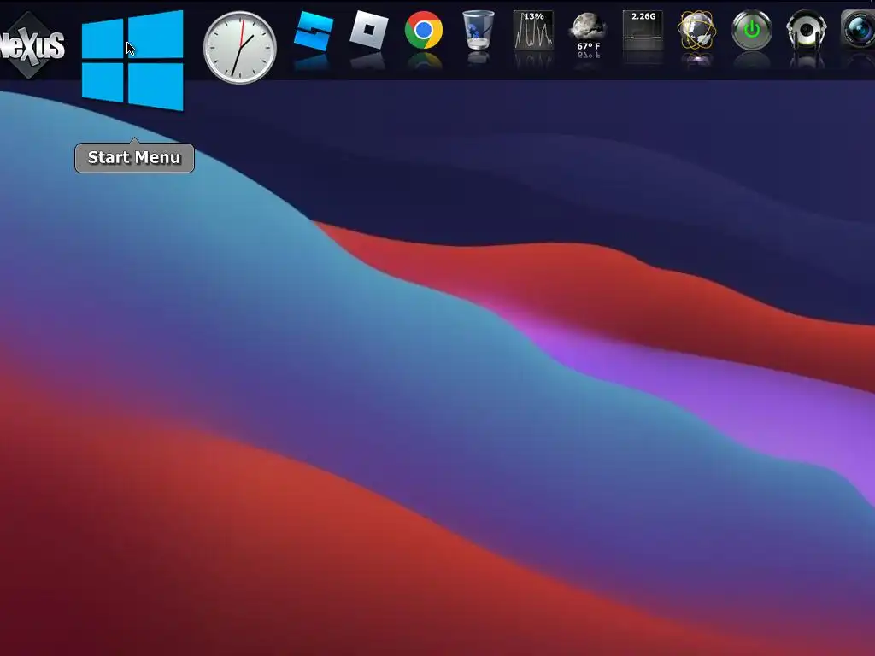Screen dimensions: 875x656
Task: Click the speaker with headphones icon
Action: (807, 31)
